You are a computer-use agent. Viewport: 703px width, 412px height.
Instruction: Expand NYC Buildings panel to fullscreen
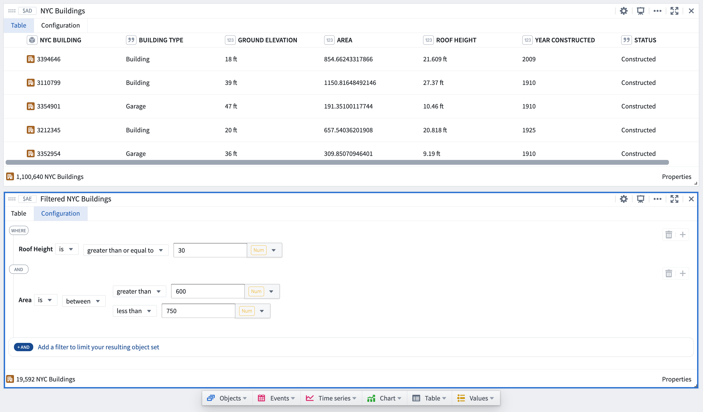coord(674,11)
